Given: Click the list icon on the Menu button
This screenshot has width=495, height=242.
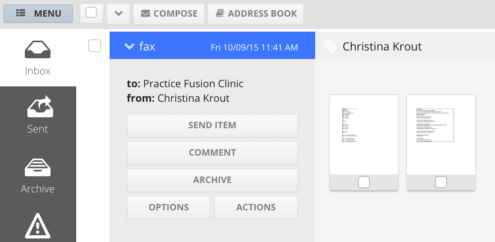Looking at the screenshot, I should pyautogui.click(x=21, y=14).
